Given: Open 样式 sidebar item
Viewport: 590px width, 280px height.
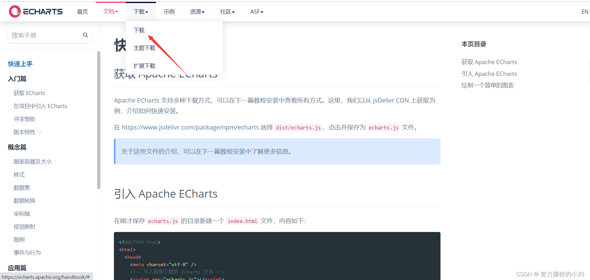Looking at the screenshot, I should click(19, 175).
